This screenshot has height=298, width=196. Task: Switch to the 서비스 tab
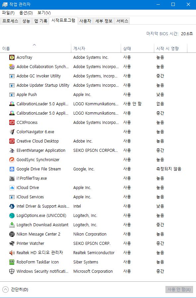[x=122, y=21]
